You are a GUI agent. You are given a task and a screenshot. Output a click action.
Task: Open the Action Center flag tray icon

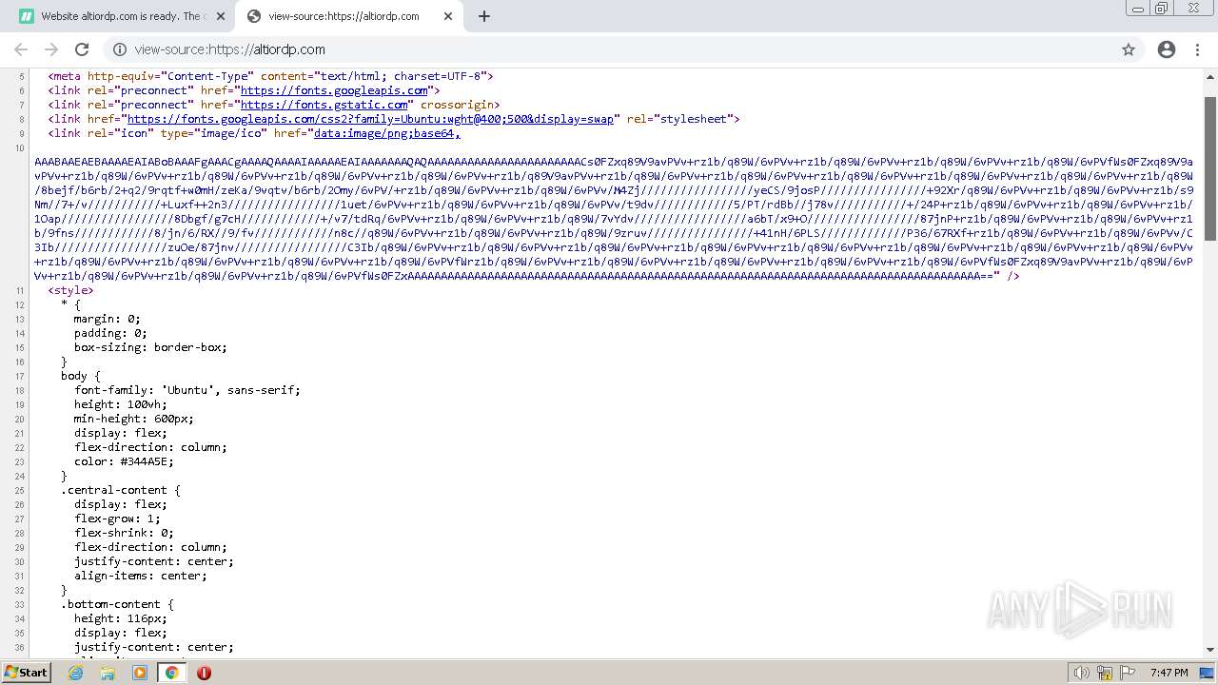(1128, 673)
